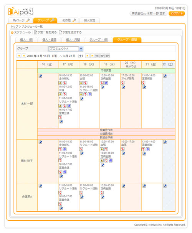The height and width of the screenshot is (233, 192).
Task: Click the 今日 navigation button
Action: point(97,56)
